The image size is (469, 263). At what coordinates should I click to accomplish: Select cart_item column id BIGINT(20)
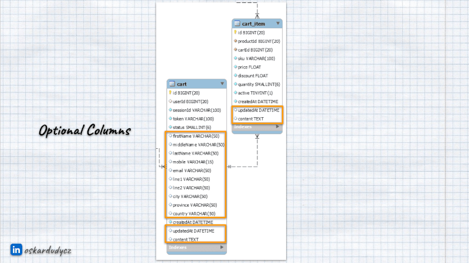252,33
